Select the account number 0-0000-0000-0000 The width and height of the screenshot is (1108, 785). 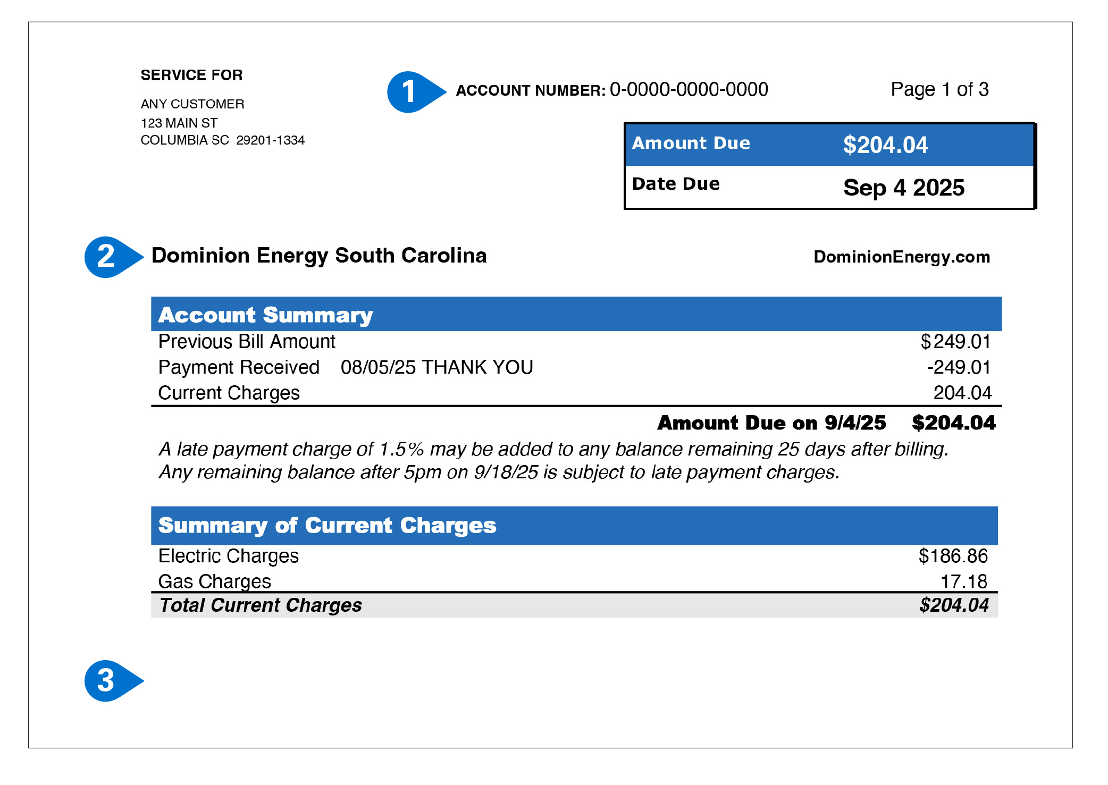pyautogui.click(x=689, y=89)
